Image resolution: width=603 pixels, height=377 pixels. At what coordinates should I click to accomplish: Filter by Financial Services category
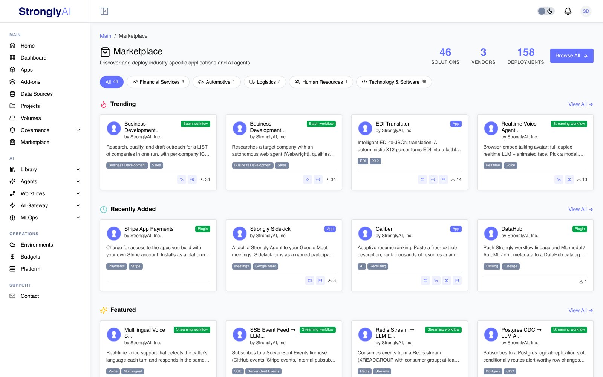pyautogui.click(x=158, y=82)
